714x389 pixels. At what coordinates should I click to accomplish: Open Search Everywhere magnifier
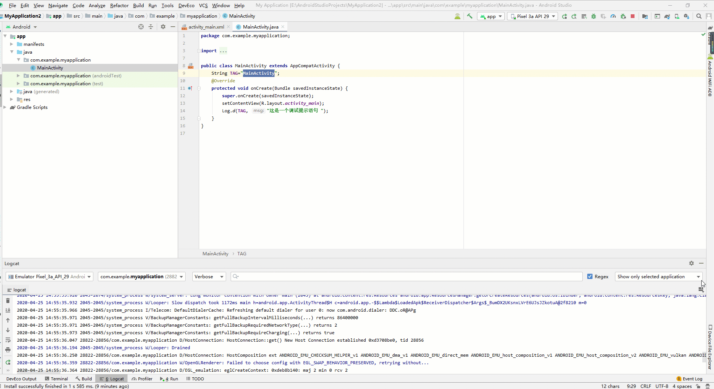coord(699,16)
